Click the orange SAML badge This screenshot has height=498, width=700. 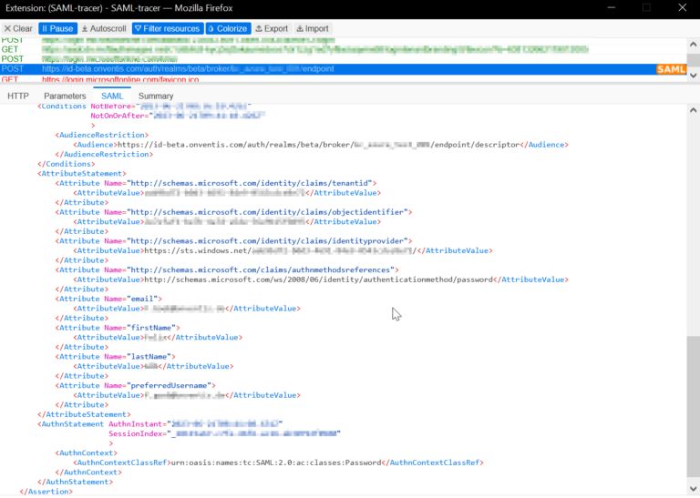[x=671, y=69]
